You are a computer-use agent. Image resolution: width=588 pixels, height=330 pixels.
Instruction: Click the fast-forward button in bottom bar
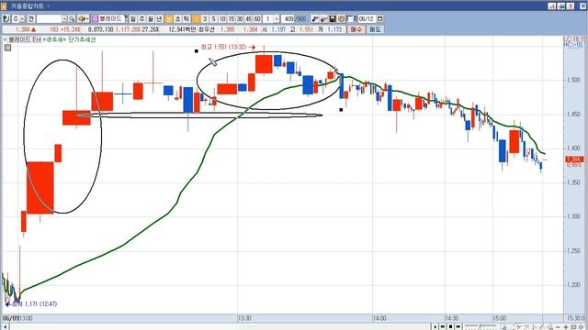pos(458,326)
